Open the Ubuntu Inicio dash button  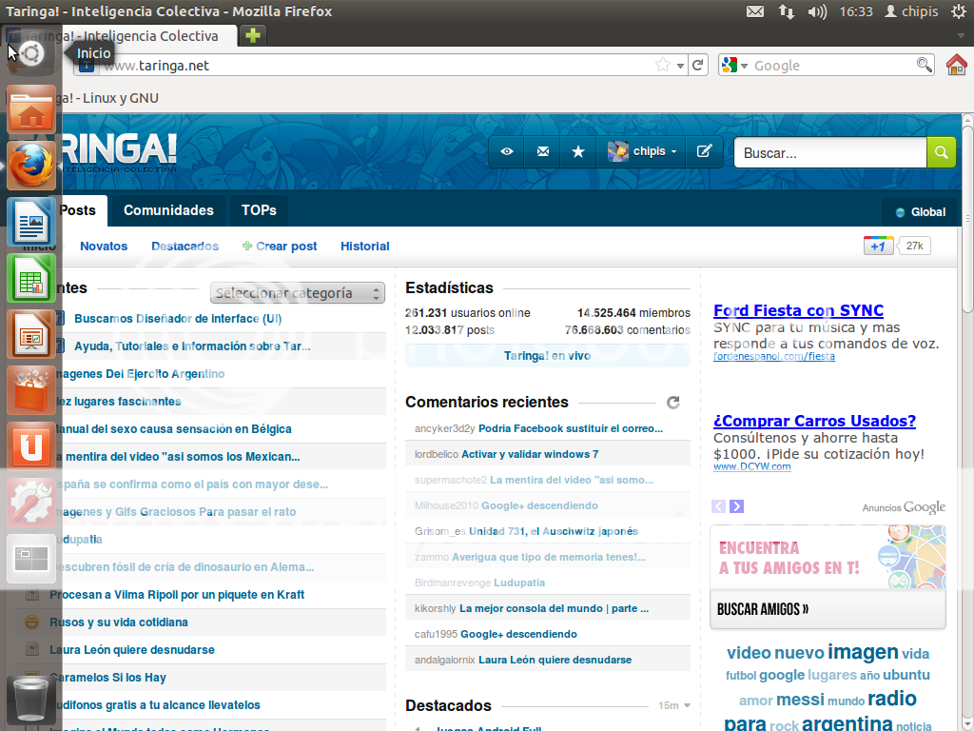pyautogui.click(x=31, y=53)
